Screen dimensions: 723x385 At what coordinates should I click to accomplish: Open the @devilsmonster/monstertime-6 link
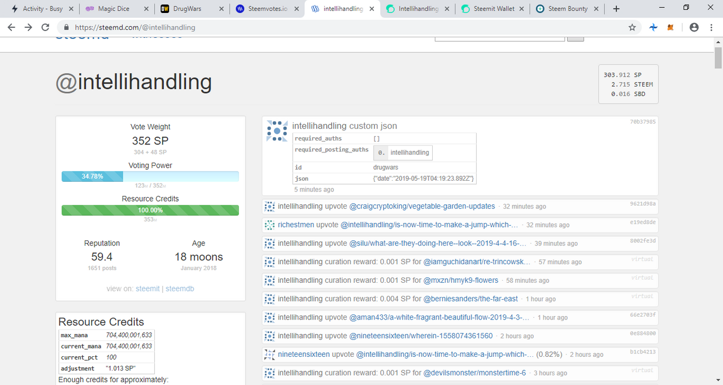[x=474, y=373]
